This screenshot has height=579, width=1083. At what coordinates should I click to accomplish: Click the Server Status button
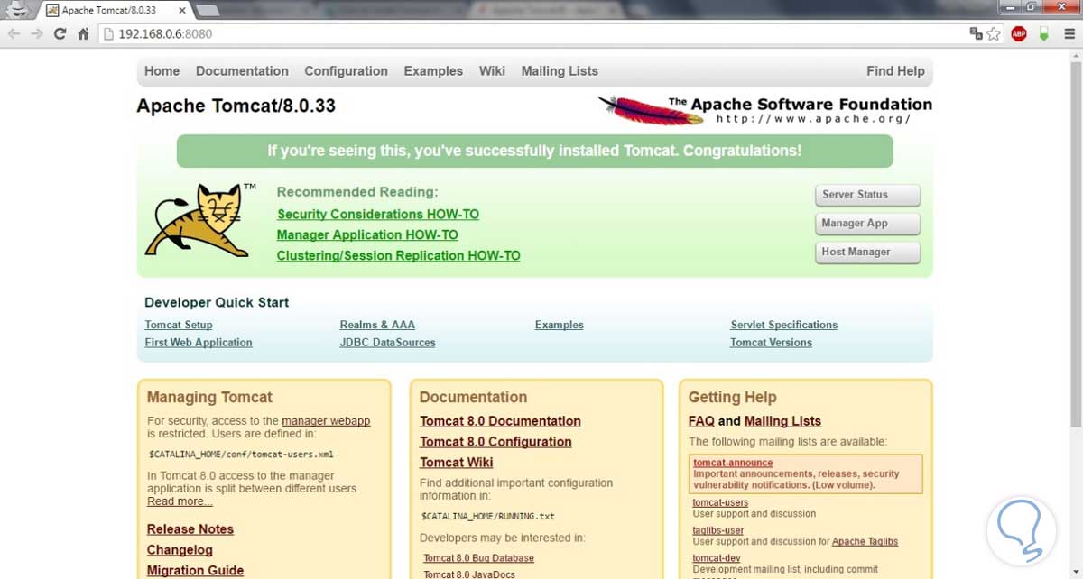[x=867, y=195]
